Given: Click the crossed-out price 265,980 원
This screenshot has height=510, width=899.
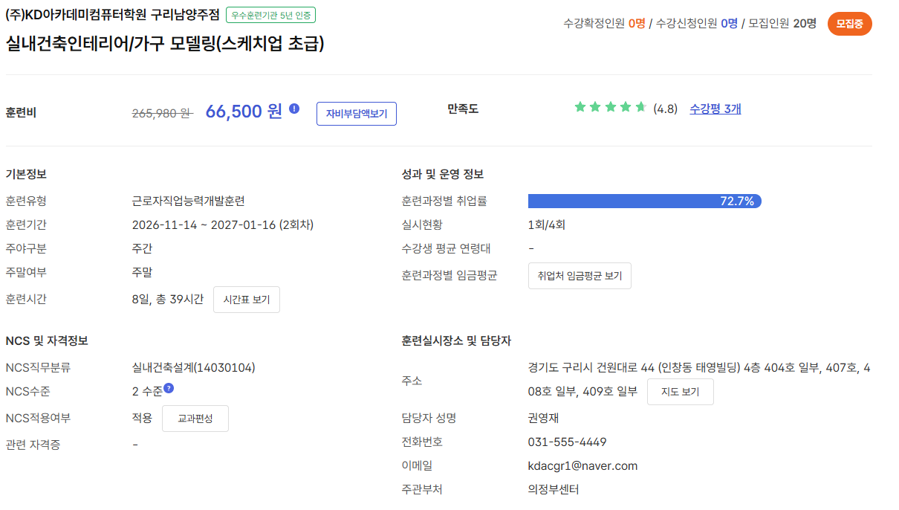Looking at the screenshot, I should [x=162, y=113].
